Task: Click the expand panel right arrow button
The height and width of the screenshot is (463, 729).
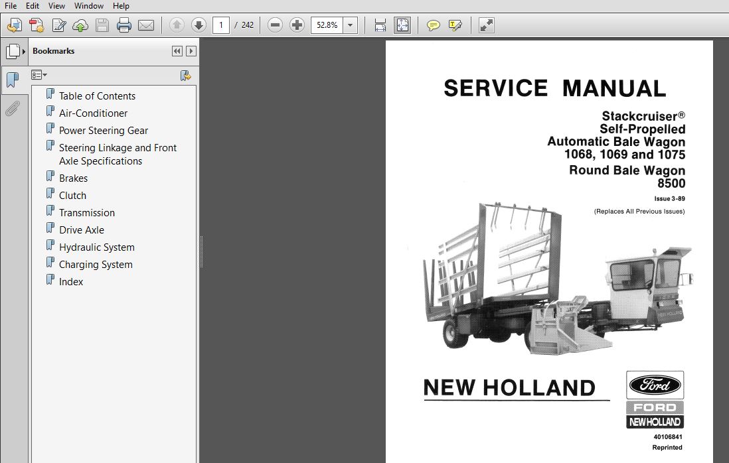Action: point(191,51)
